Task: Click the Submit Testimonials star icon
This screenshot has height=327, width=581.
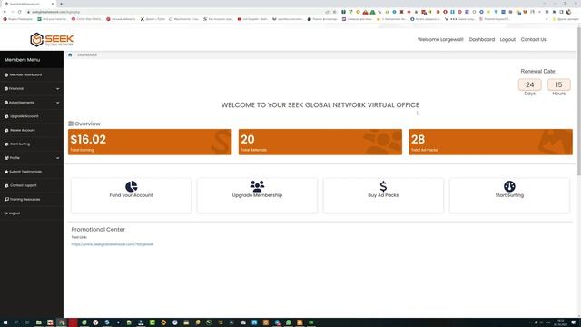Action: [6, 172]
